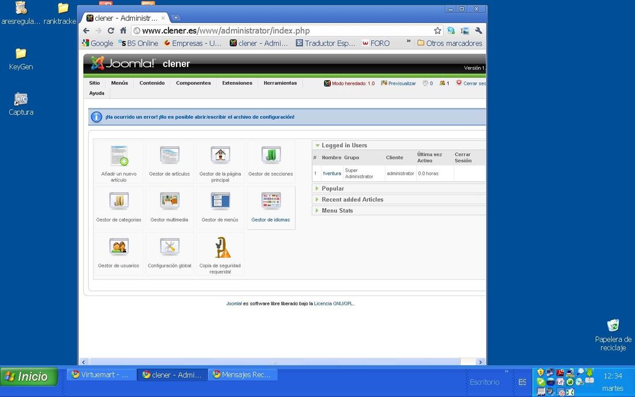Open aresregula desktop icon
The image size is (635, 397).
(21, 14)
